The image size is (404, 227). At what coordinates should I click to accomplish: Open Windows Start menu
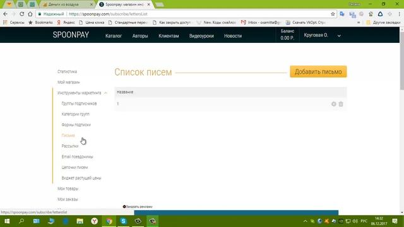7,221
